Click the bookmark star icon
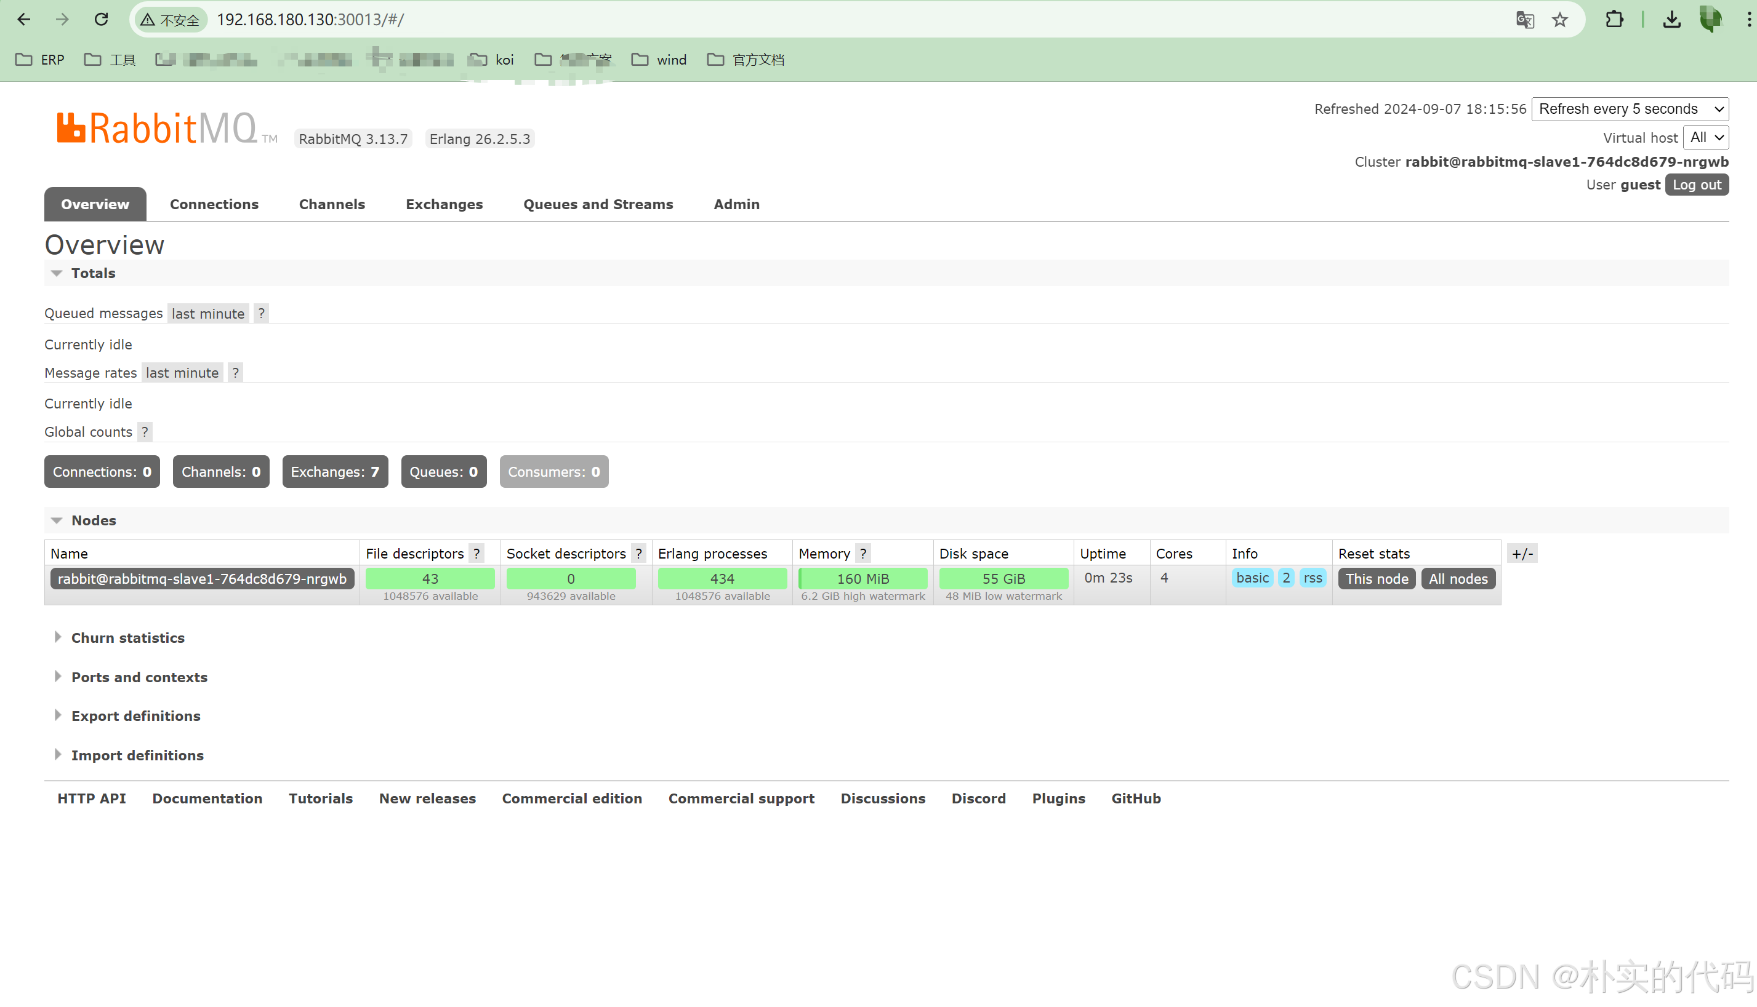This screenshot has height=1007, width=1757. pyautogui.click(x=1560, y=19)
